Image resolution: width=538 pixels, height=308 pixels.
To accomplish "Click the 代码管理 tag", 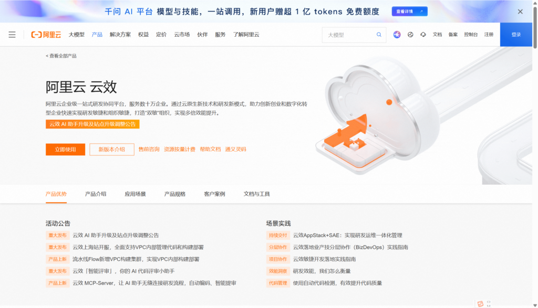I will point(278,283).
